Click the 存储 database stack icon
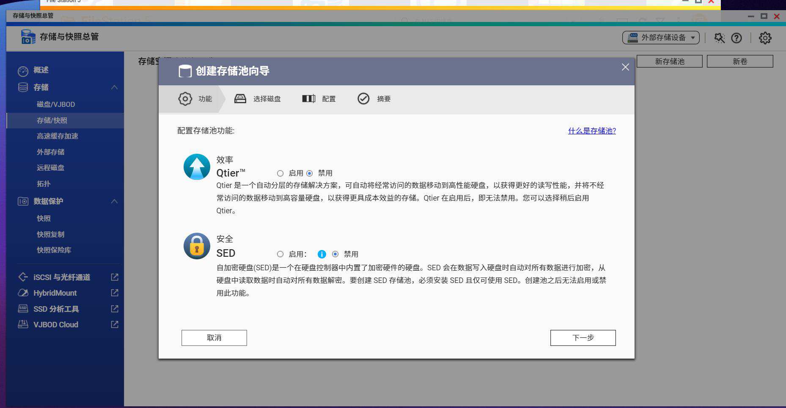 click(x=23, y=87)
